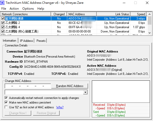153x121 pixels.
Task: Click the 3 mbps speed cell
Action: pyautogui.click(x=141, y=19)
